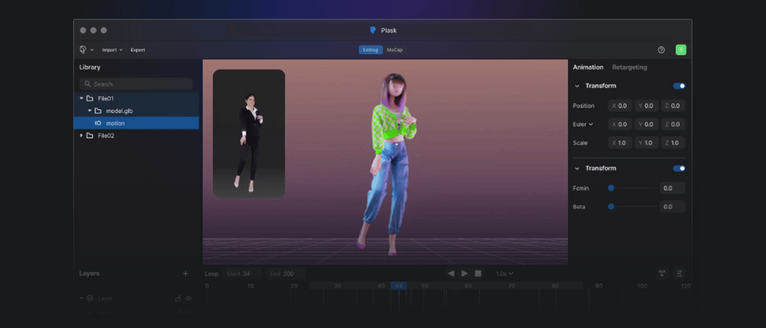
Task: Click the frame 44 playhead marker
Action: tap(399, 286)
